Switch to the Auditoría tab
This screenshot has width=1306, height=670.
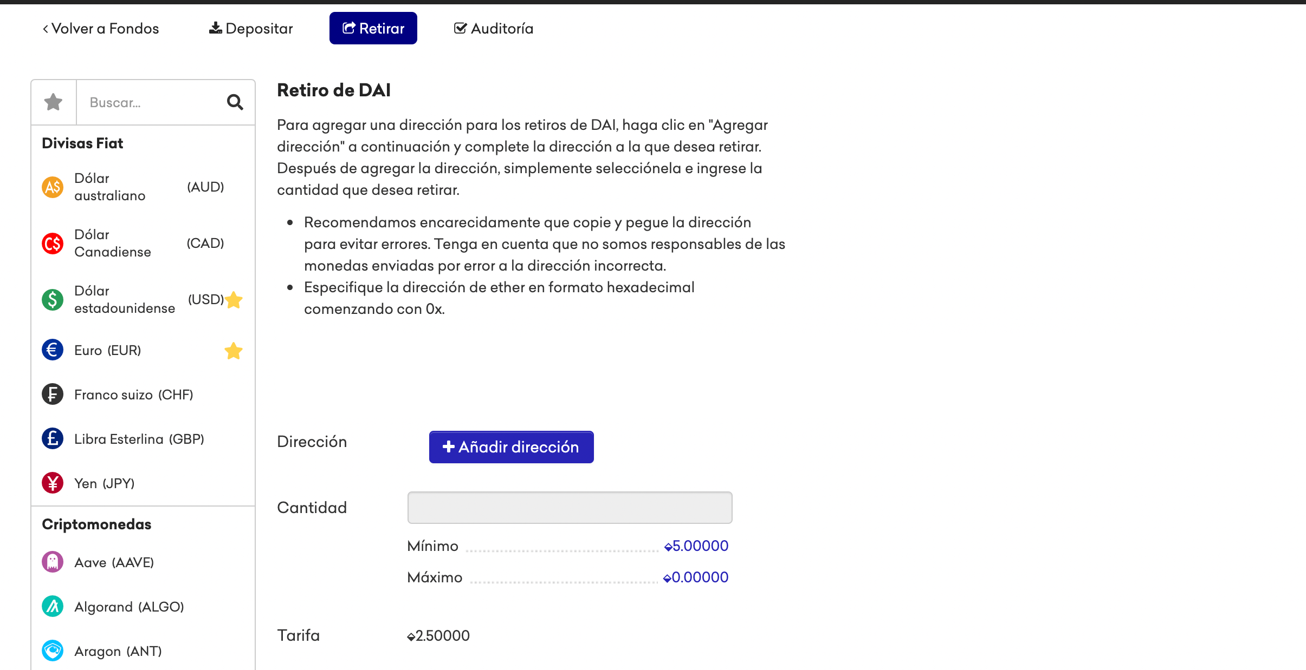(x=494, y=28)
